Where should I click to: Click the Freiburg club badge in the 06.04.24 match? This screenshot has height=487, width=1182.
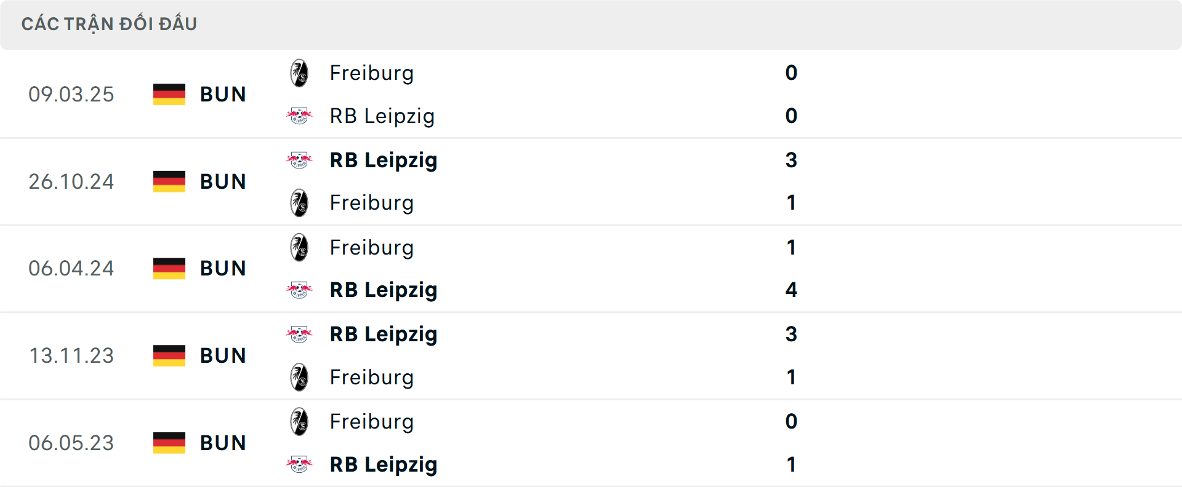pyautogui.click(x=300, y=247)
